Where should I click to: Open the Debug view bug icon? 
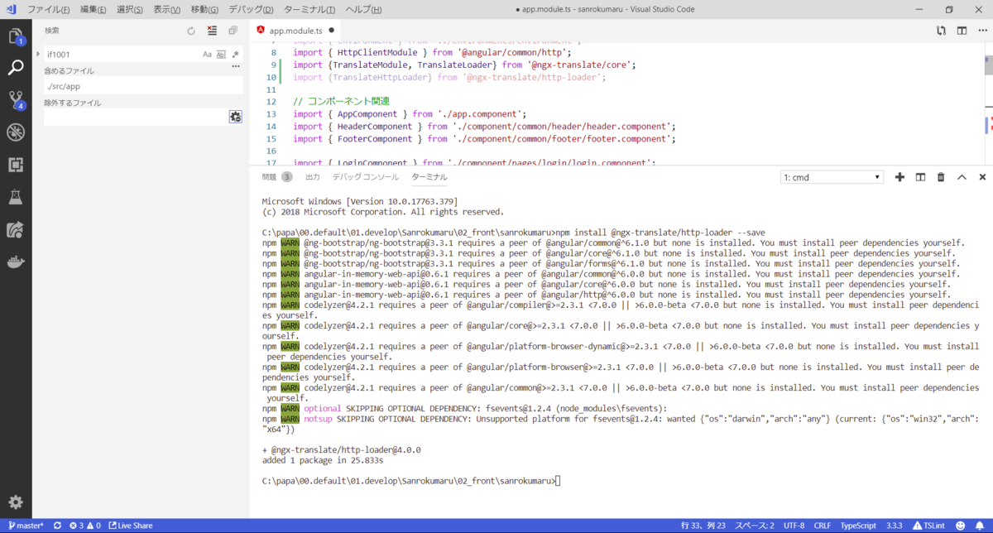pyautogui.click(x=16, y=132)
